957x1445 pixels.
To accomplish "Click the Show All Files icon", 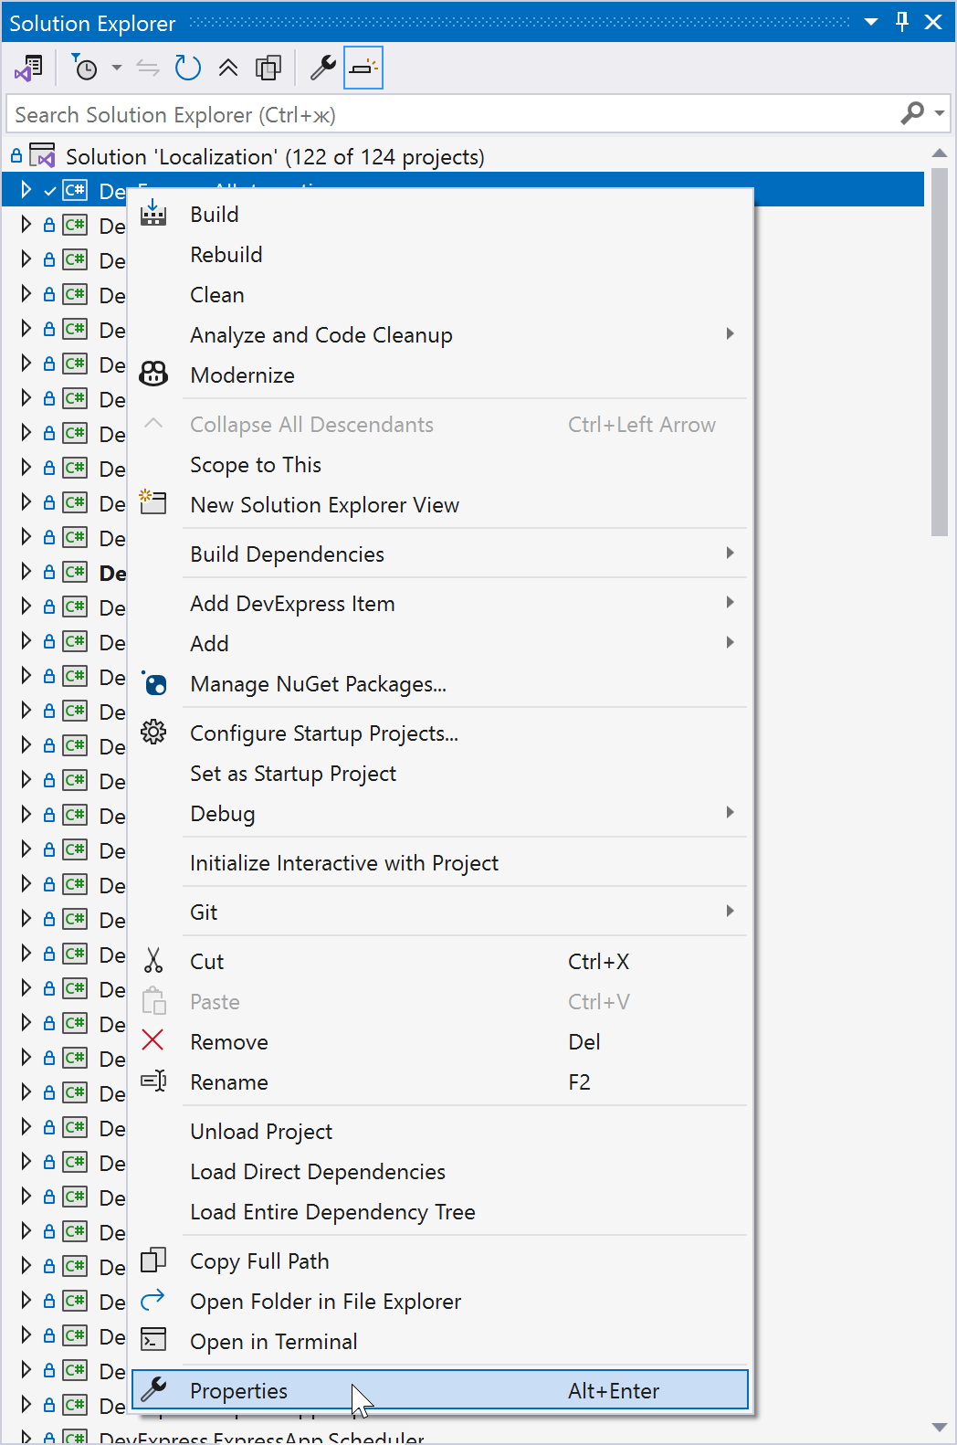I will [x=268, y=68].
